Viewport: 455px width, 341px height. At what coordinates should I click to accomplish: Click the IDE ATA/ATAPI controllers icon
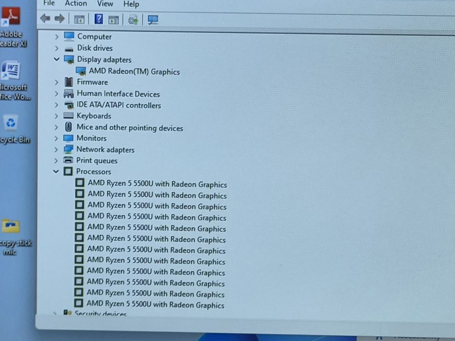pos(69,105)
